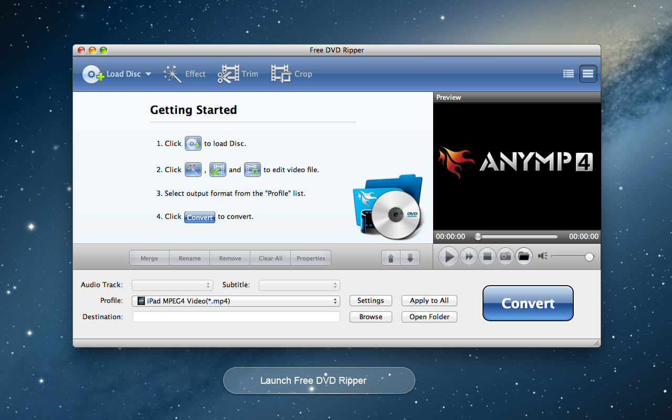Click the Open Folder button
Image resolution: width=672 pixels, height=420 pixels.
tap(429, 317)
